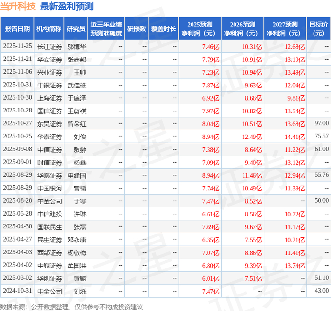Image resolution: width=331 pixels, height=311 pixels.
Task: Select the 财信证券 institution cell
Action: (x=50, y=163)
